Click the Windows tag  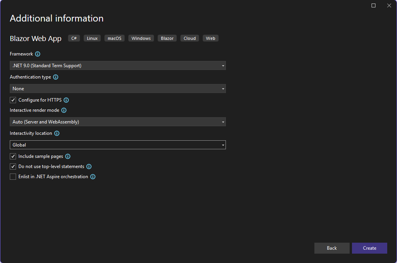click(x=141, y=38)
